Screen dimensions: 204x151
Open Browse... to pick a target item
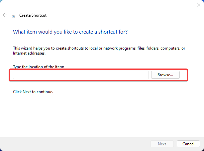pyautogui.click(x=165, y=75)
